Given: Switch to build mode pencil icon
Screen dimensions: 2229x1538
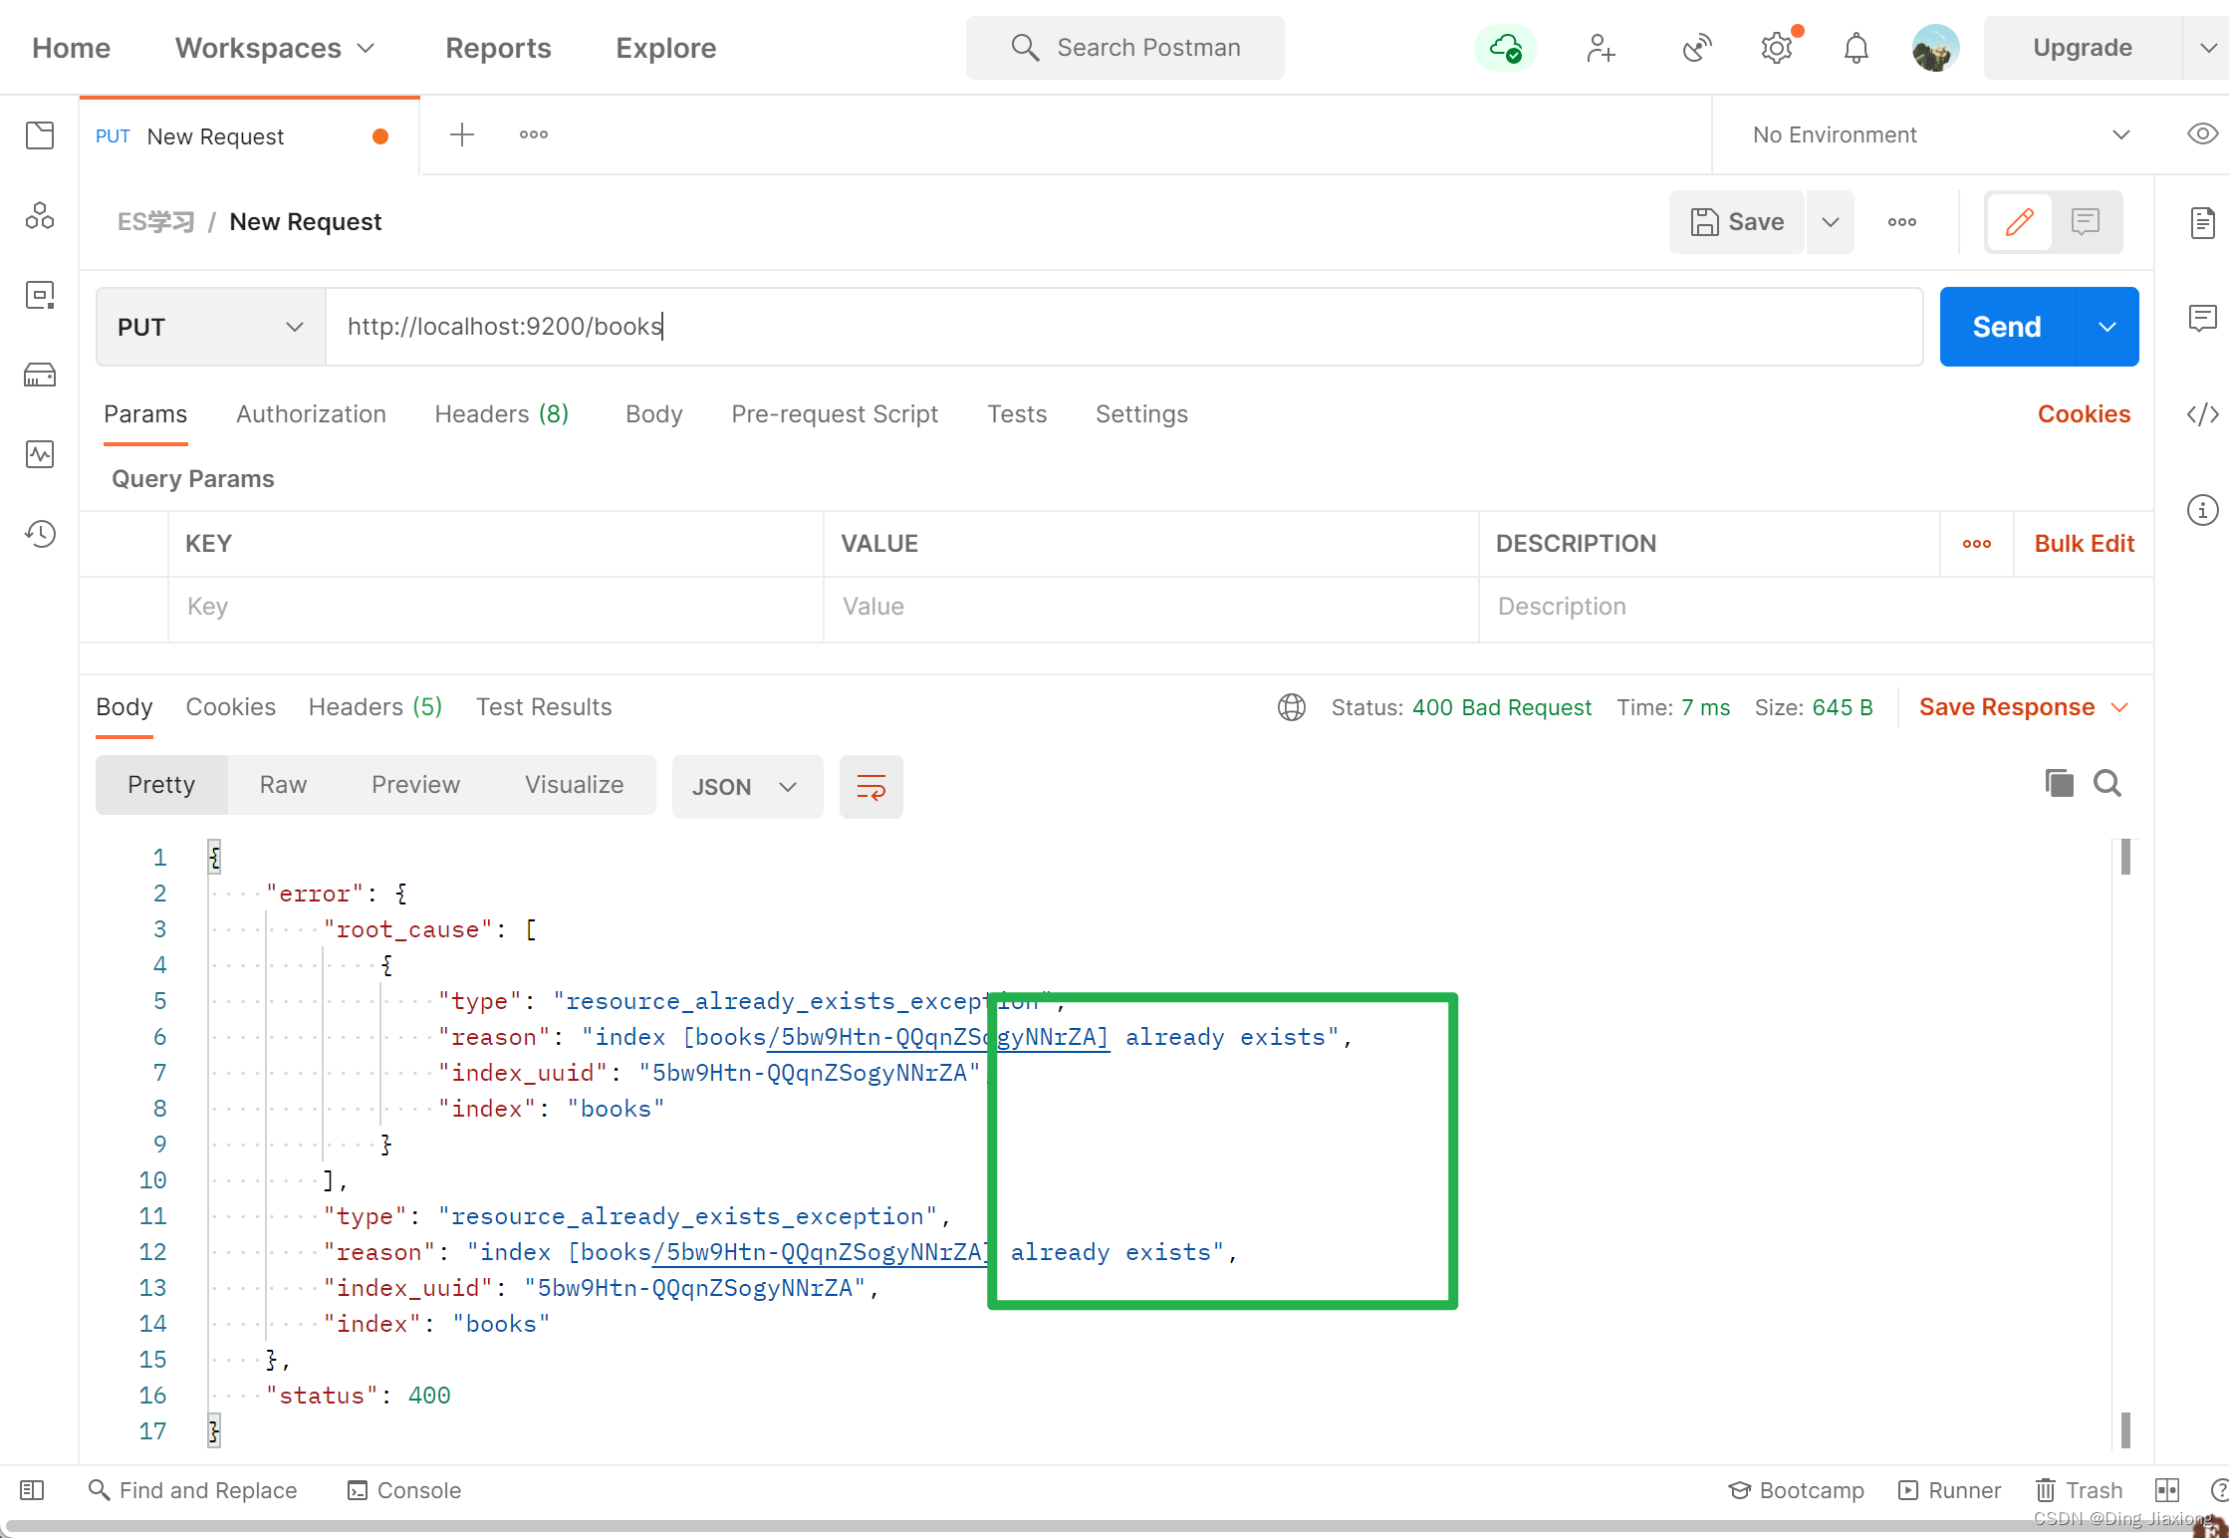Looking at the screenshot, I should pyautogui.click(x=2019, y=221).
